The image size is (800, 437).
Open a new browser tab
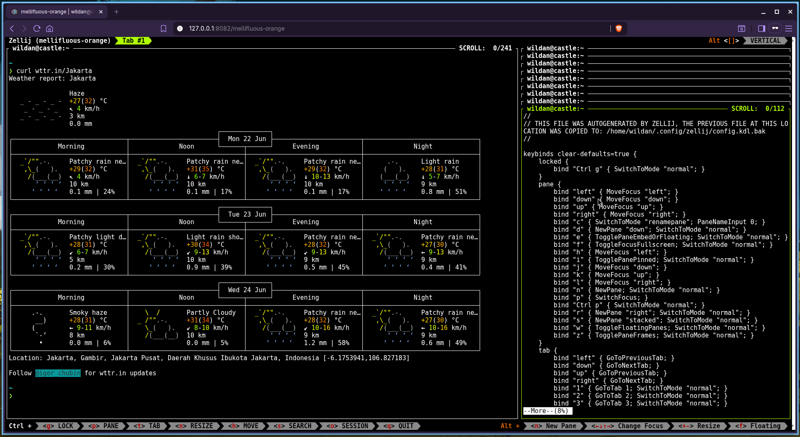(116, 12)
